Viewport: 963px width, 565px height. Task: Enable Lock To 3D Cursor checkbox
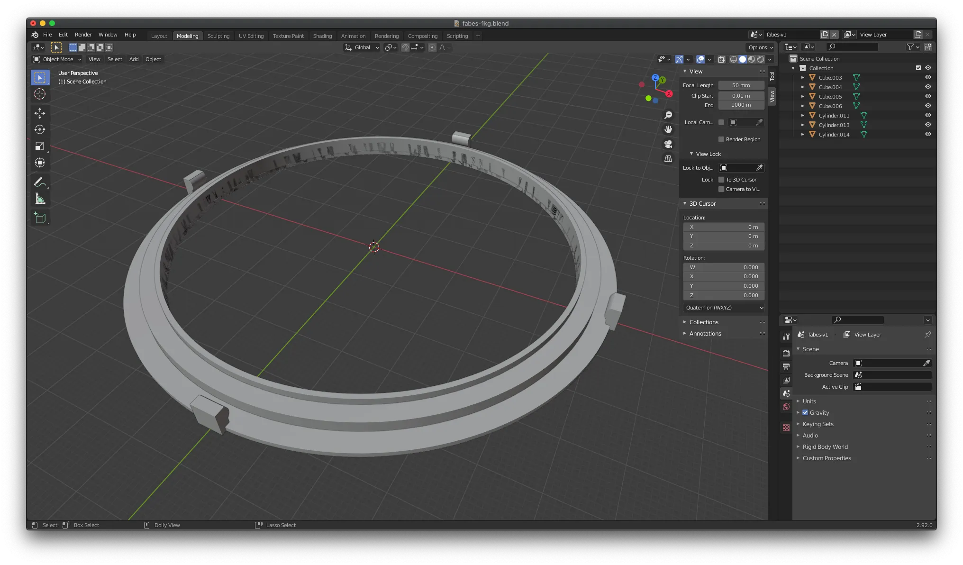pos(721,180)
